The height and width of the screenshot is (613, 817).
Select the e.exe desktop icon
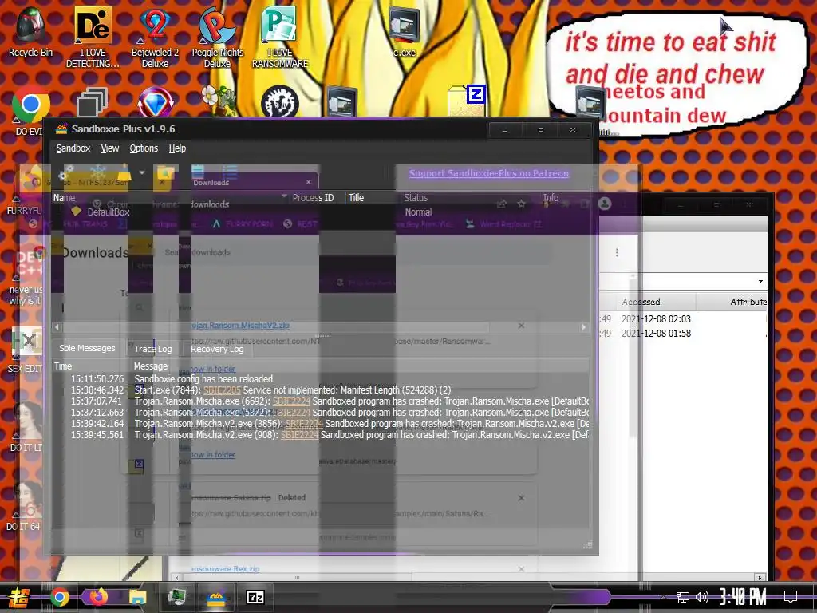(x=405, y=30)
